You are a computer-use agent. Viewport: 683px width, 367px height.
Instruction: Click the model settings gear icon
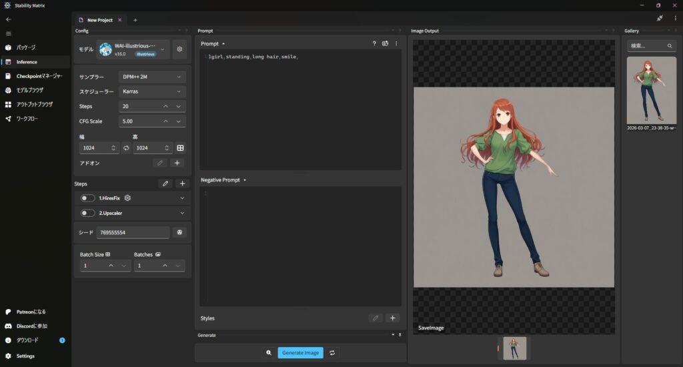179,49
